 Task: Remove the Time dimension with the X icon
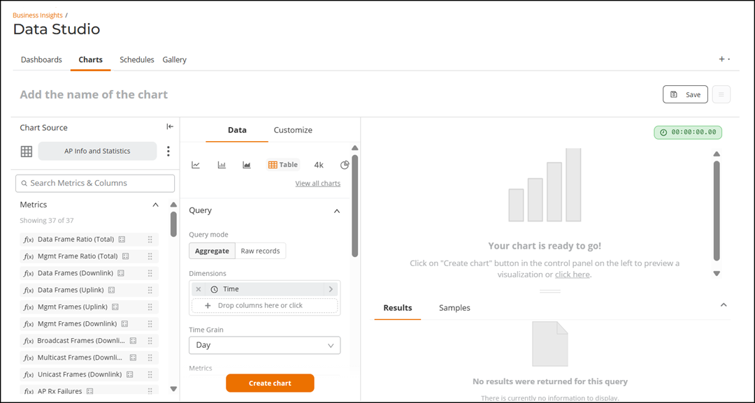pos(199,289)
